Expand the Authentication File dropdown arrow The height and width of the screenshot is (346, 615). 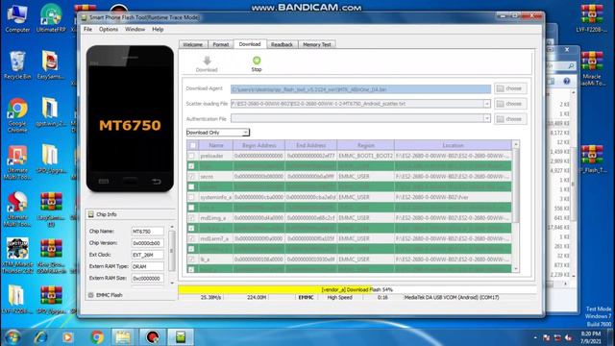point(487,118)
